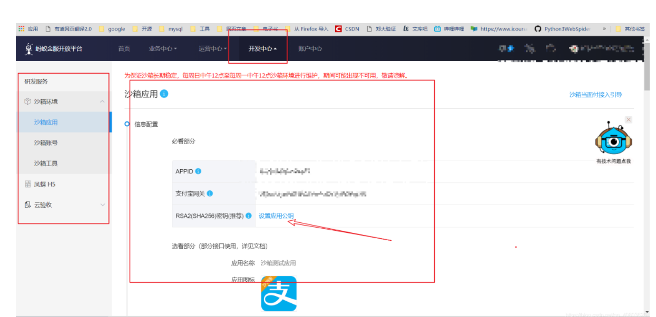656x317 pixels.
Task: Open 凤蝶 H5 in the sidebar
Action: click(x=63, y=184)
